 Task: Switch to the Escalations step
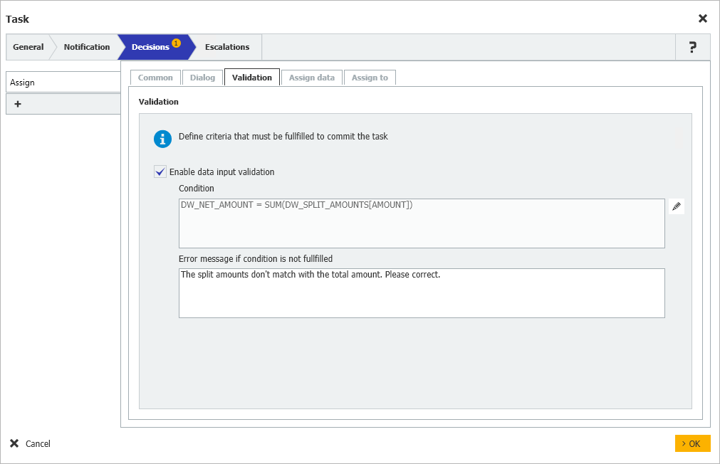pos(227,47)
